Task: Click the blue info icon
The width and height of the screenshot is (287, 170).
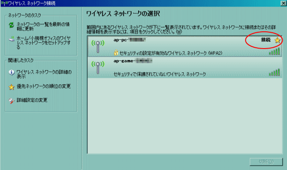Action: pos(11,72)
